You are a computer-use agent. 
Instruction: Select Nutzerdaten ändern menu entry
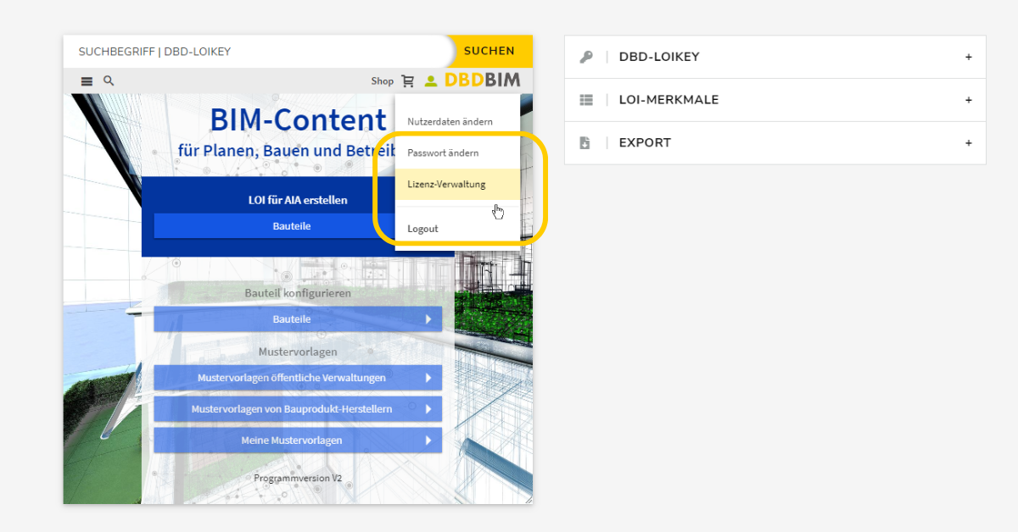coord(457,122)
